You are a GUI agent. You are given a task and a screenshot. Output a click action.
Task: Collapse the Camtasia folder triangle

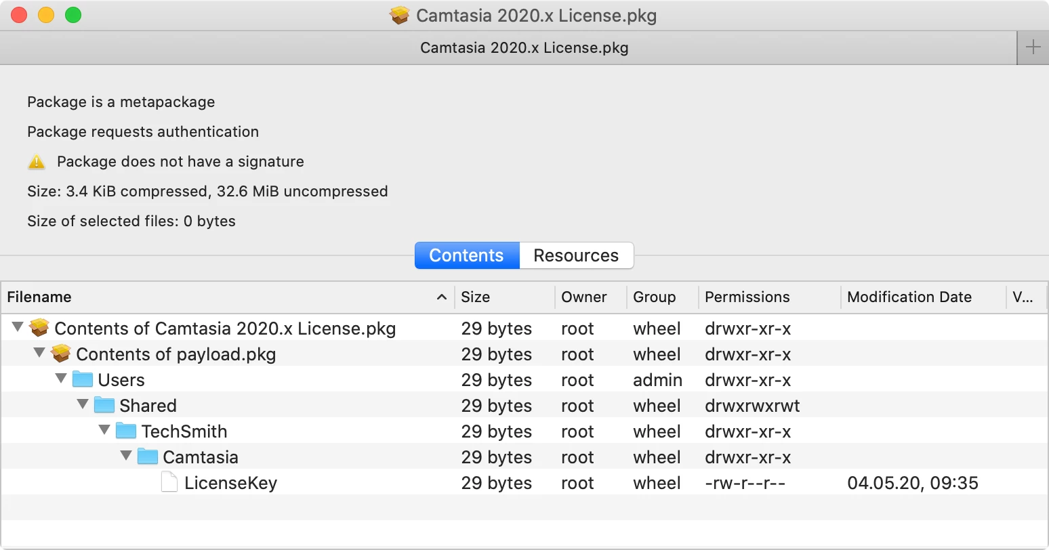coord(126,456)
